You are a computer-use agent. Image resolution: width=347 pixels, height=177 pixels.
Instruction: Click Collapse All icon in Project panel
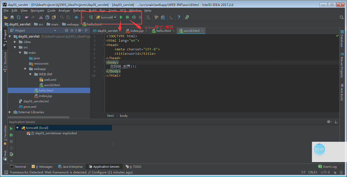pyautogui.click(x=72, y=30)
